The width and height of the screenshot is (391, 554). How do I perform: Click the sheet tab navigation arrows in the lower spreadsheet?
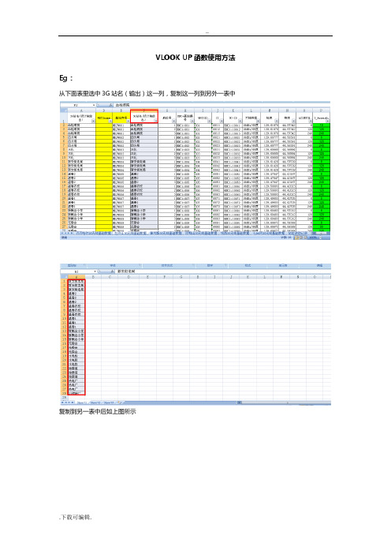tap(68, 402)
